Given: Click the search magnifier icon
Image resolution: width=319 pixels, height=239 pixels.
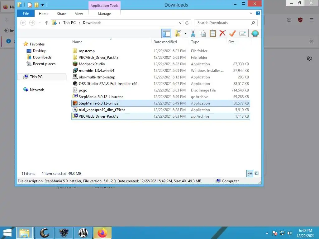Looking at the screenshot, I should click(x=253, y=23).
